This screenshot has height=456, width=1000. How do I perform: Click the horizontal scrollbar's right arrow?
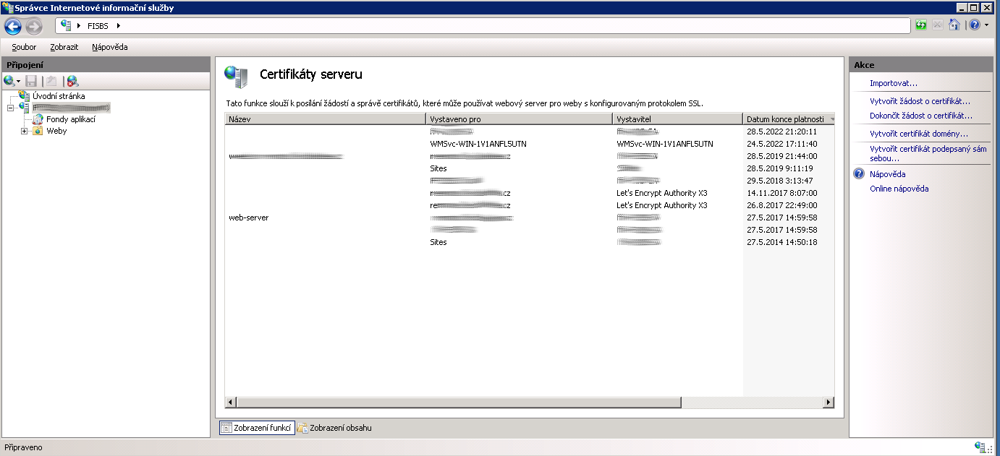(829, 403)
